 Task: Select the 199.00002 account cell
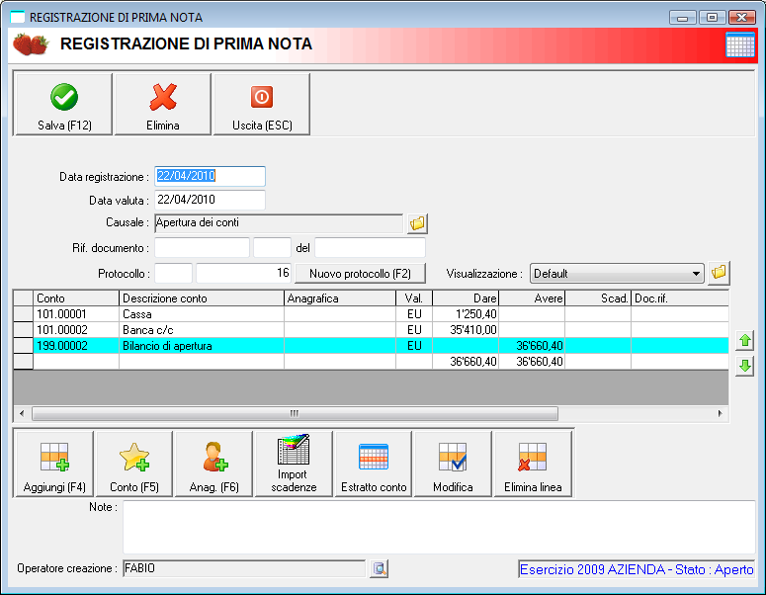point(76,346)
